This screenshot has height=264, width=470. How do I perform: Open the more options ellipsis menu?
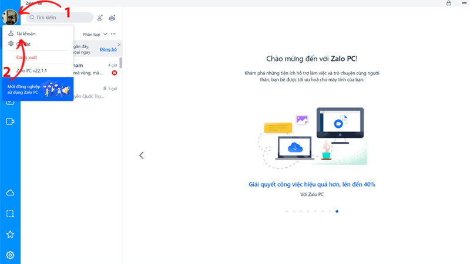click(113, 34)
